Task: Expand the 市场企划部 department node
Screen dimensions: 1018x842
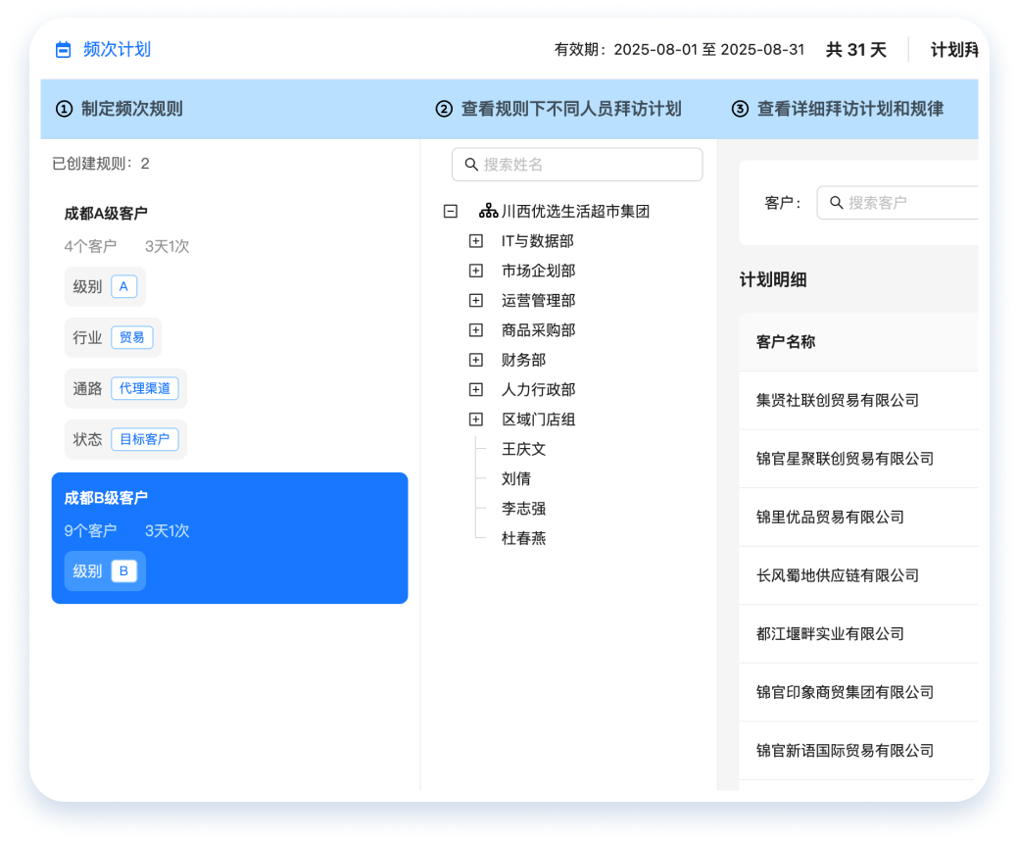Action: [476, 271]
